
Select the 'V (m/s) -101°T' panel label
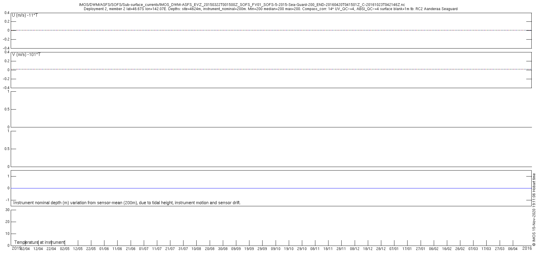pyautogui.click(x=26, y=54)
